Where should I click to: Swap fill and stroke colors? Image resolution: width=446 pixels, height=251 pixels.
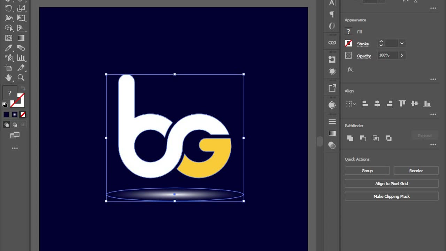point(23,89)
